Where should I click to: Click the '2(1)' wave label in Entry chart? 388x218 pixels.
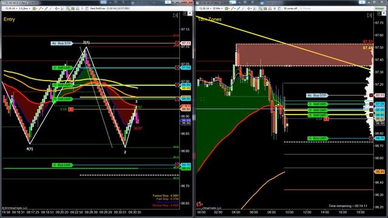pyautogui.click(x=86, y=42)
